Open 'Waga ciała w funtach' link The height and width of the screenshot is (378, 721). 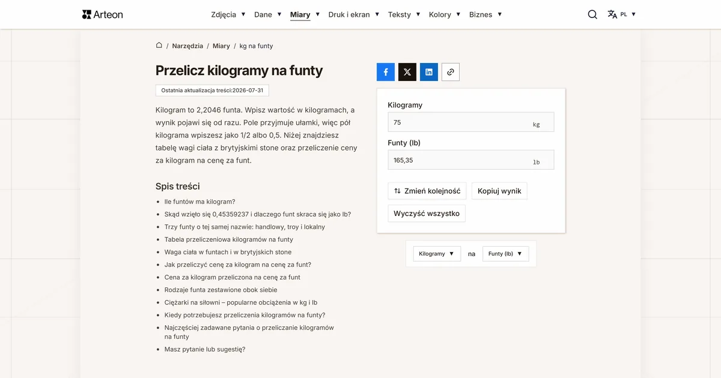coord(228,252)
